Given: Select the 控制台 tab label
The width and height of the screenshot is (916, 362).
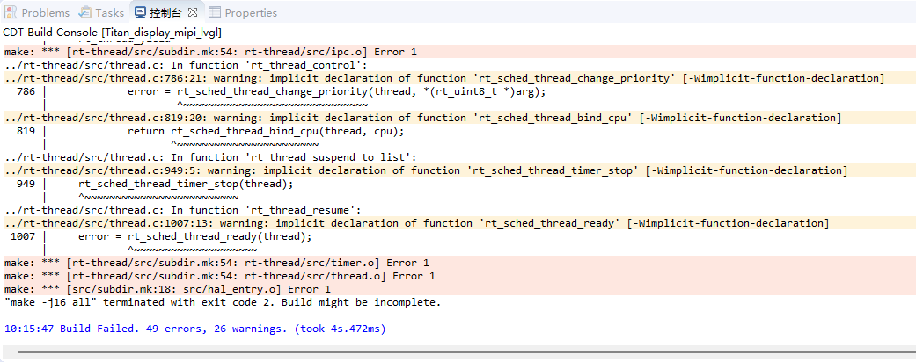Looking at the screenshot, I should [x=166, y=12].
